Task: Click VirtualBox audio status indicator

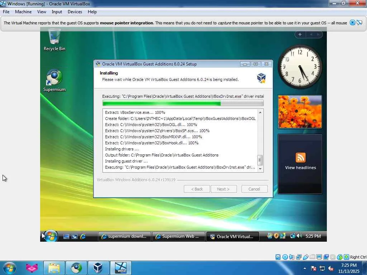Action: point(292,257)
